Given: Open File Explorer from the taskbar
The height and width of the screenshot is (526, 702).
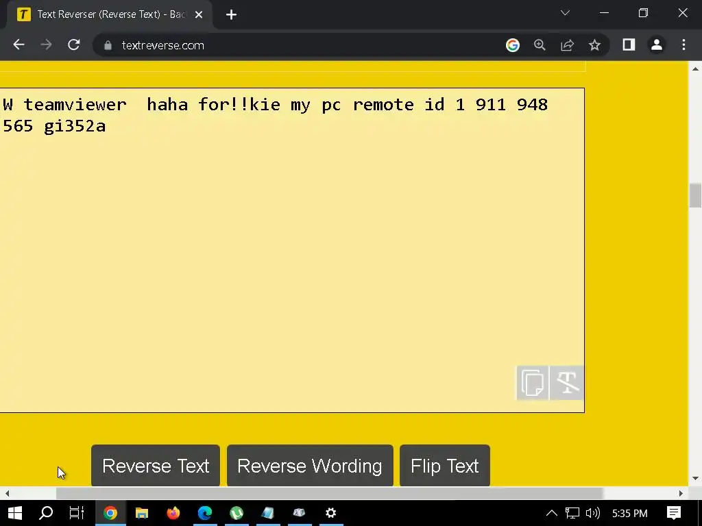Looking at the screenshot, I should click(142, 512).
